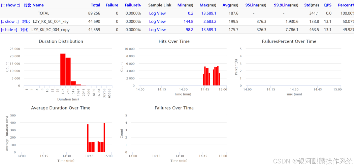354x167 pixels.
Task: Sort by the 95Line(ms) column header
Action: point(256,5)
